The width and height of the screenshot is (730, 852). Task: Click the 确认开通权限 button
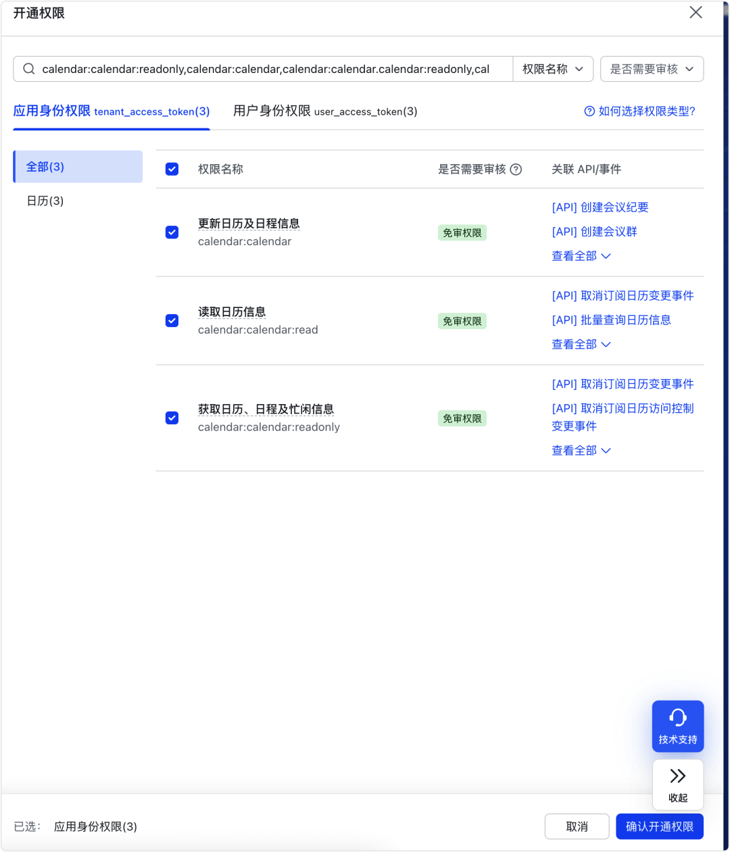pyautogui.click(x=658, y=826)
